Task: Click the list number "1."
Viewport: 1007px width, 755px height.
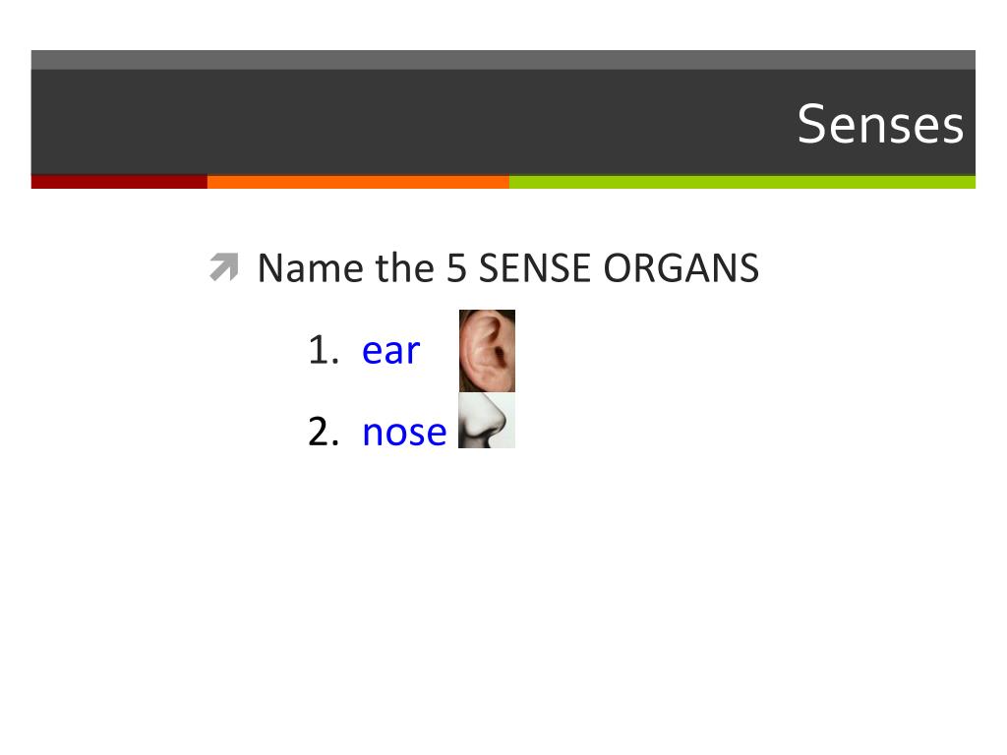Action: click(x=324, y=351)
